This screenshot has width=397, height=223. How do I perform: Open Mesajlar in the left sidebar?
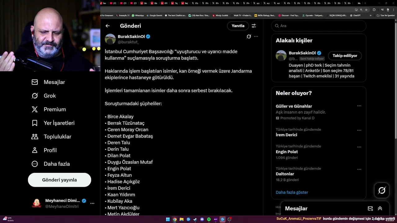tap(48, 82)
